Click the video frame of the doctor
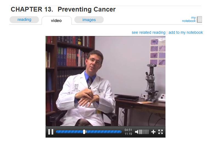 tap(105, 81)
